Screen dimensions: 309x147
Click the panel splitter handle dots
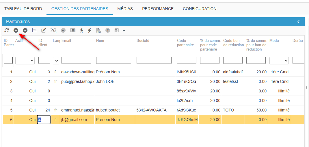[x=307, y=88]
